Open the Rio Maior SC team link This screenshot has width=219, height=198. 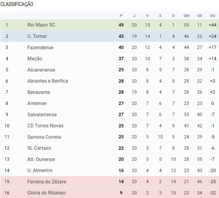pos(41,25)
